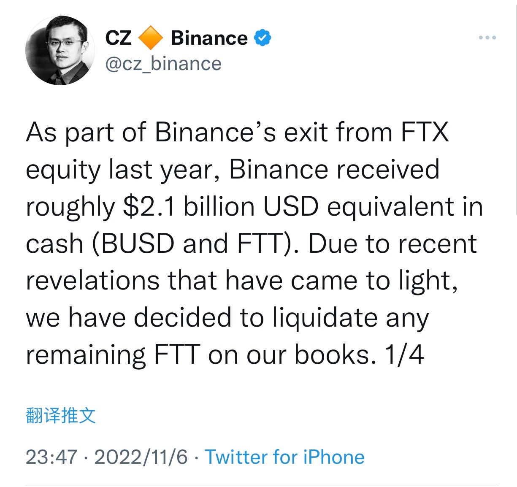Open CZ's profile picture

click(x=60, y=51)
